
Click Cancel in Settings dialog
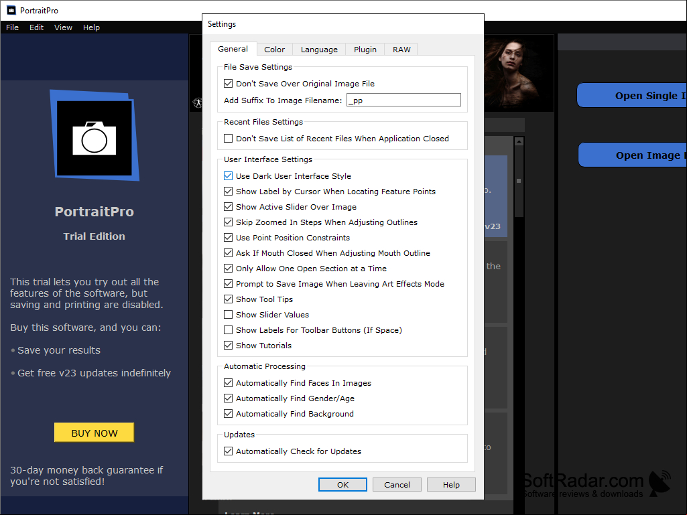(397, 484)
